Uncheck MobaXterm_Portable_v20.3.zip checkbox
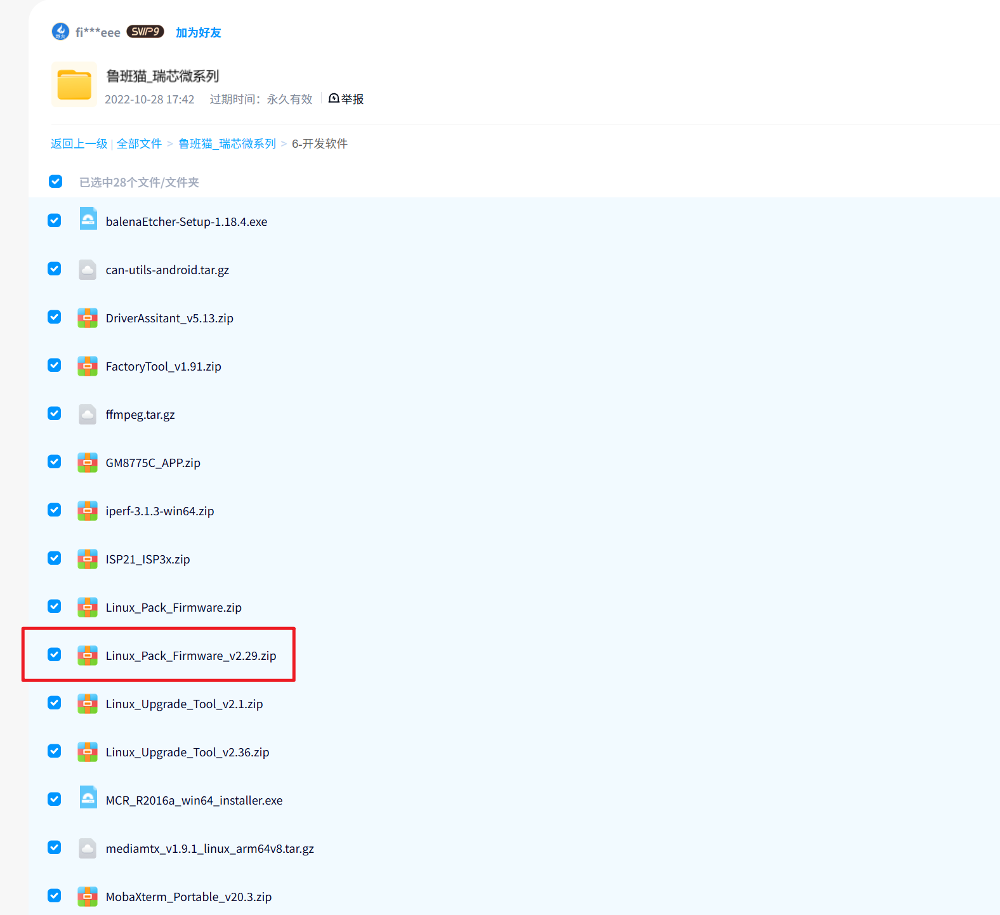This screenshot has width=1000, height=915. tap(55, 895)
